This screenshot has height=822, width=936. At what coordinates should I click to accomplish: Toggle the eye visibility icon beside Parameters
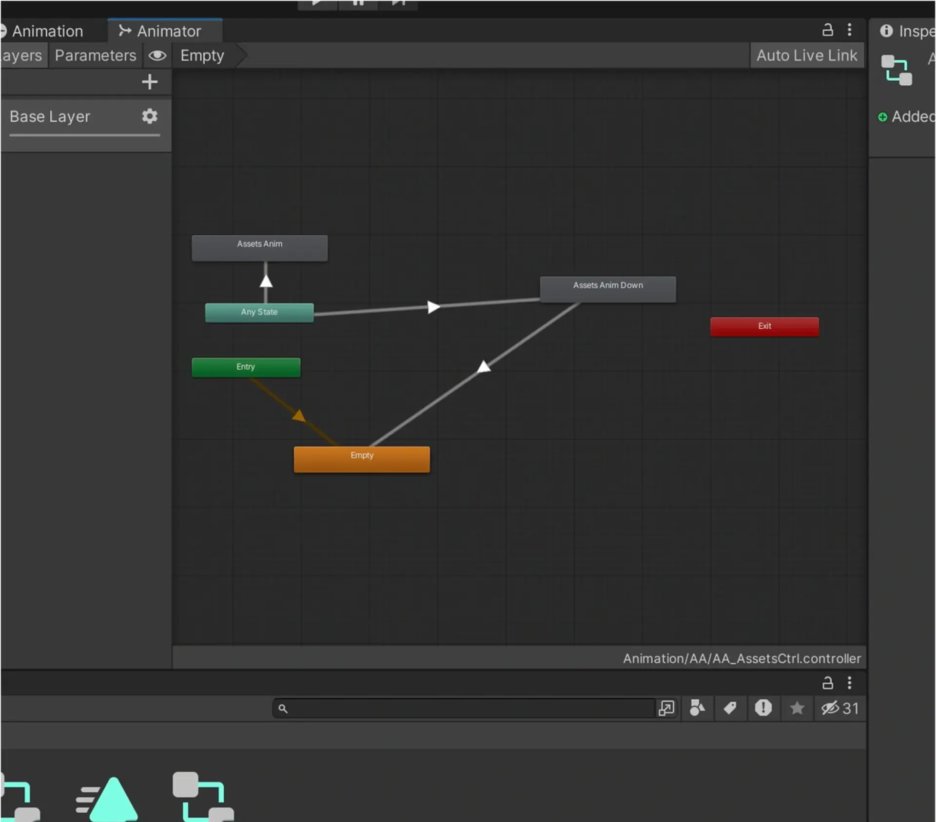(x=157, y=56)
